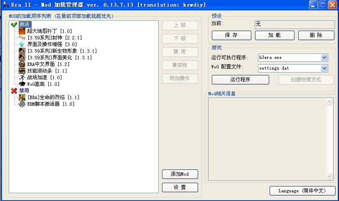Select 界面及操作增强 [3.0] mod

(52, 44)
